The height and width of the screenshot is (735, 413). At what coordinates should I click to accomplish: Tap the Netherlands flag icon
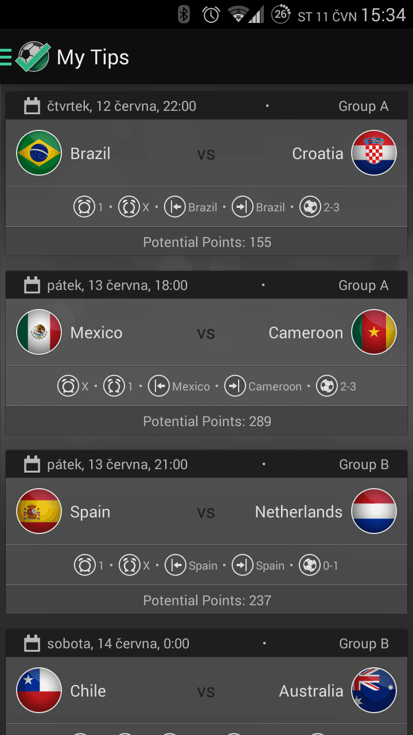374,511
